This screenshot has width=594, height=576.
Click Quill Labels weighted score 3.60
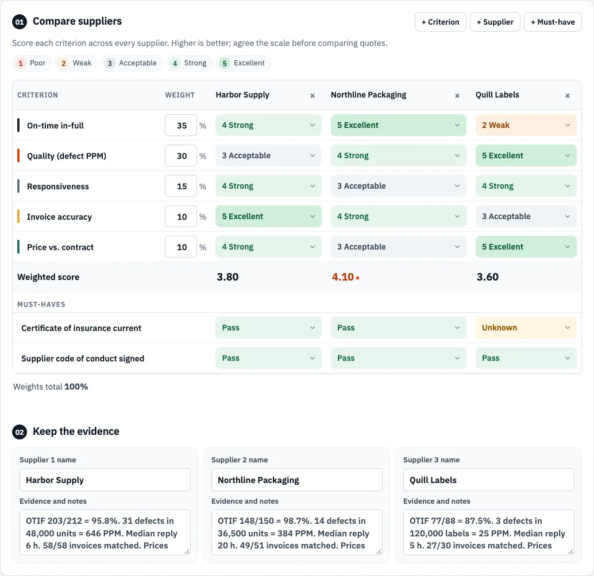[488, 277]
